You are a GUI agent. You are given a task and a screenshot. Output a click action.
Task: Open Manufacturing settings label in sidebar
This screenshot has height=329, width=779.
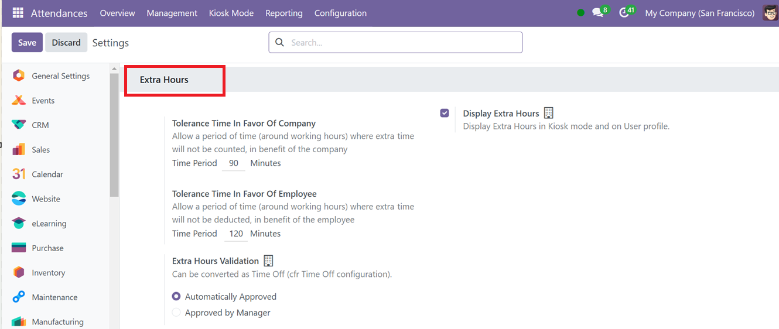[57, 322]
